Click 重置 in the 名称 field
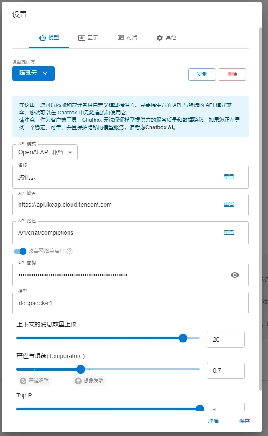268x436 pixels. pyautogui.click(x=229, y=177)
